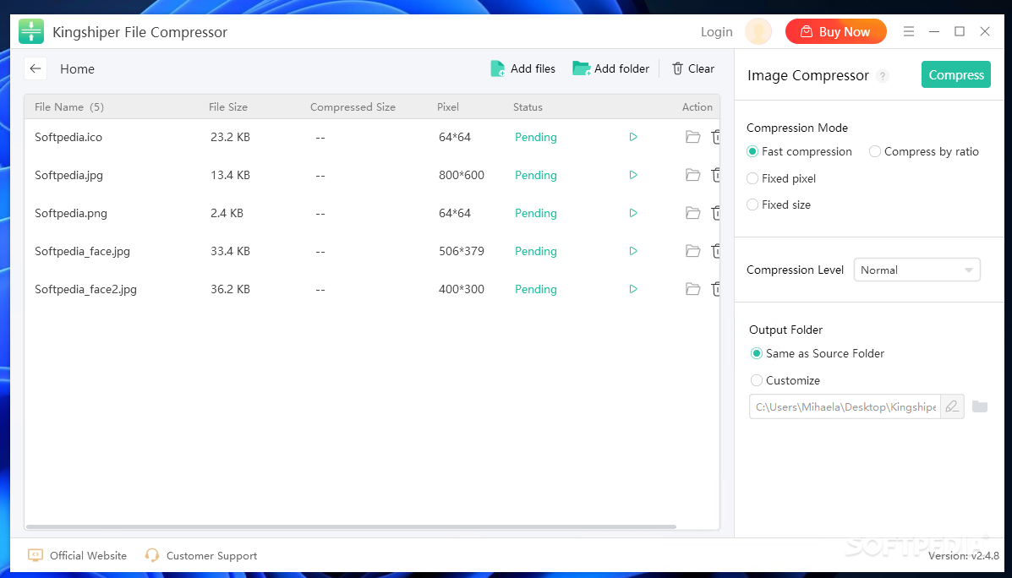Click the Status column header
This screenshot has height=578, width=1012.
tap(528, 107)
